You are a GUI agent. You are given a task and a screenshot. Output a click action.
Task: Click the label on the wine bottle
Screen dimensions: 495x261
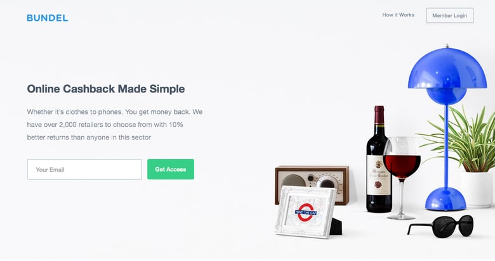coord(379,175)
